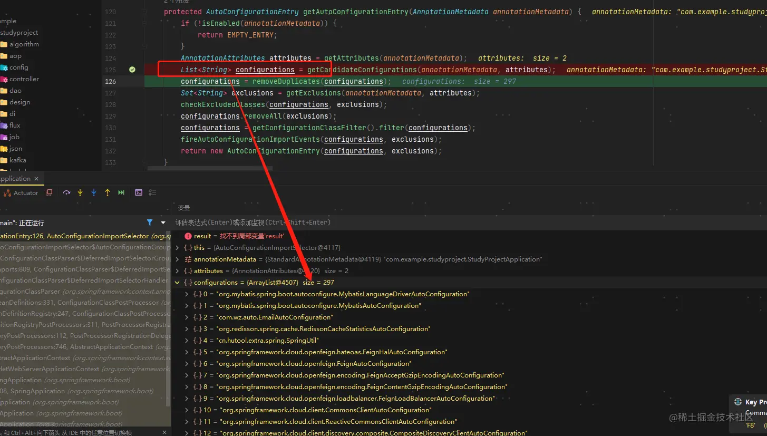Open the thread selector dropdown arrow
This screenshot has height=436, width=767.
coord(163,222)
